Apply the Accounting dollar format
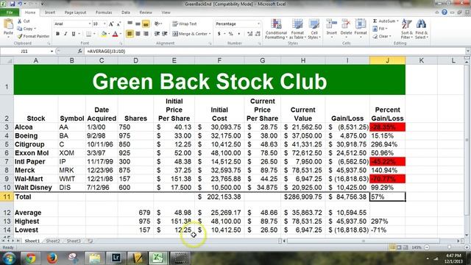The height and width of the screenshot is (265, 471). click(219, 34)
